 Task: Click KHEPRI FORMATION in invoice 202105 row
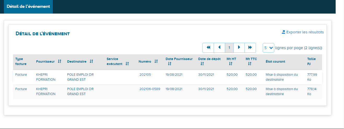pos(46,77)
